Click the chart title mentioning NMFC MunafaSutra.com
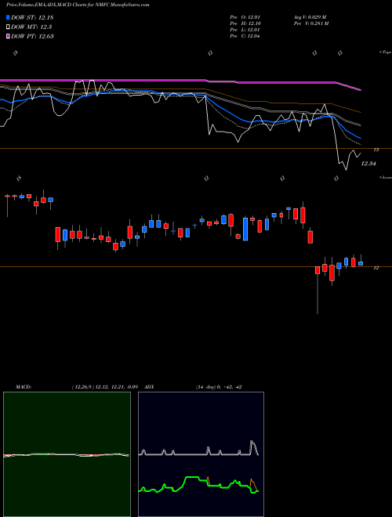This screenshot has height=517, width=392. (78, 5)
